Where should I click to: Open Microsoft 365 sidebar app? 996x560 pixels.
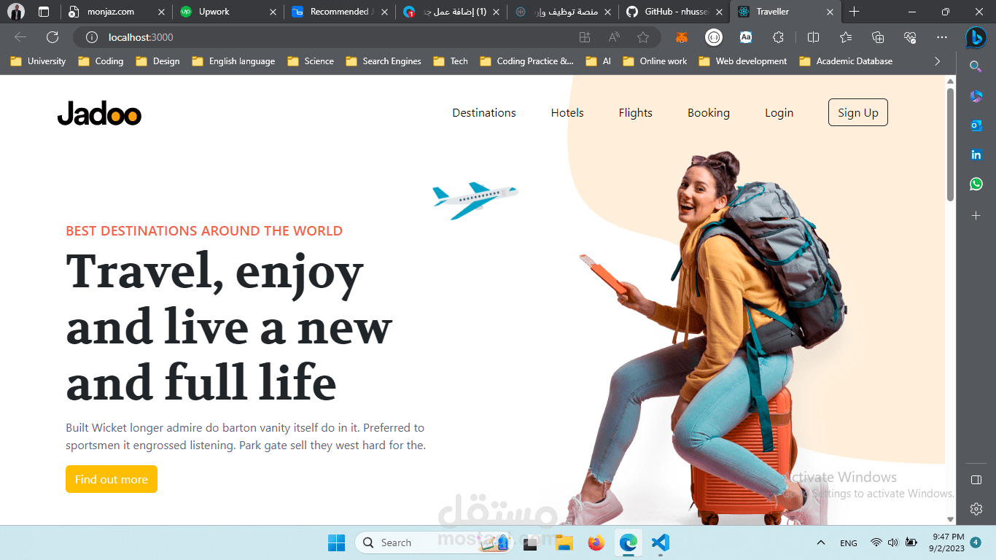point(976,96)
